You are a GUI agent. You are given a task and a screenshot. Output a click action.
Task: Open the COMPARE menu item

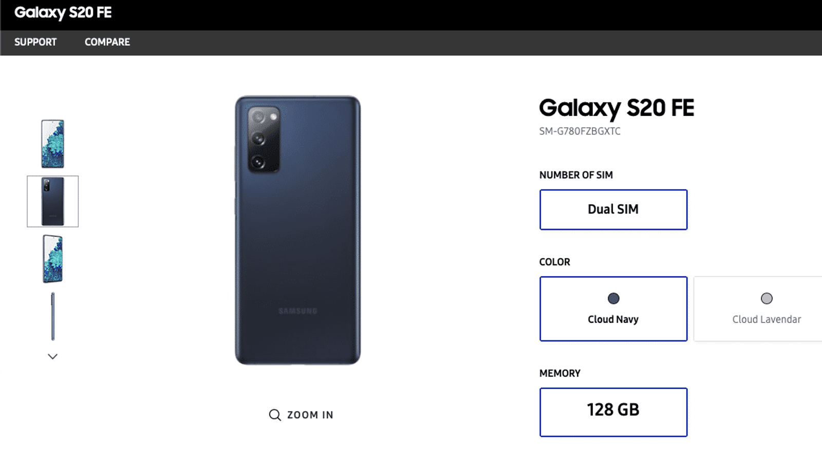(x=107, y=42)
